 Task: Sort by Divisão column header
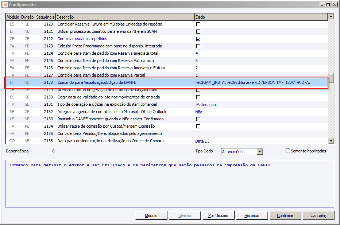[x=27, y=17]
